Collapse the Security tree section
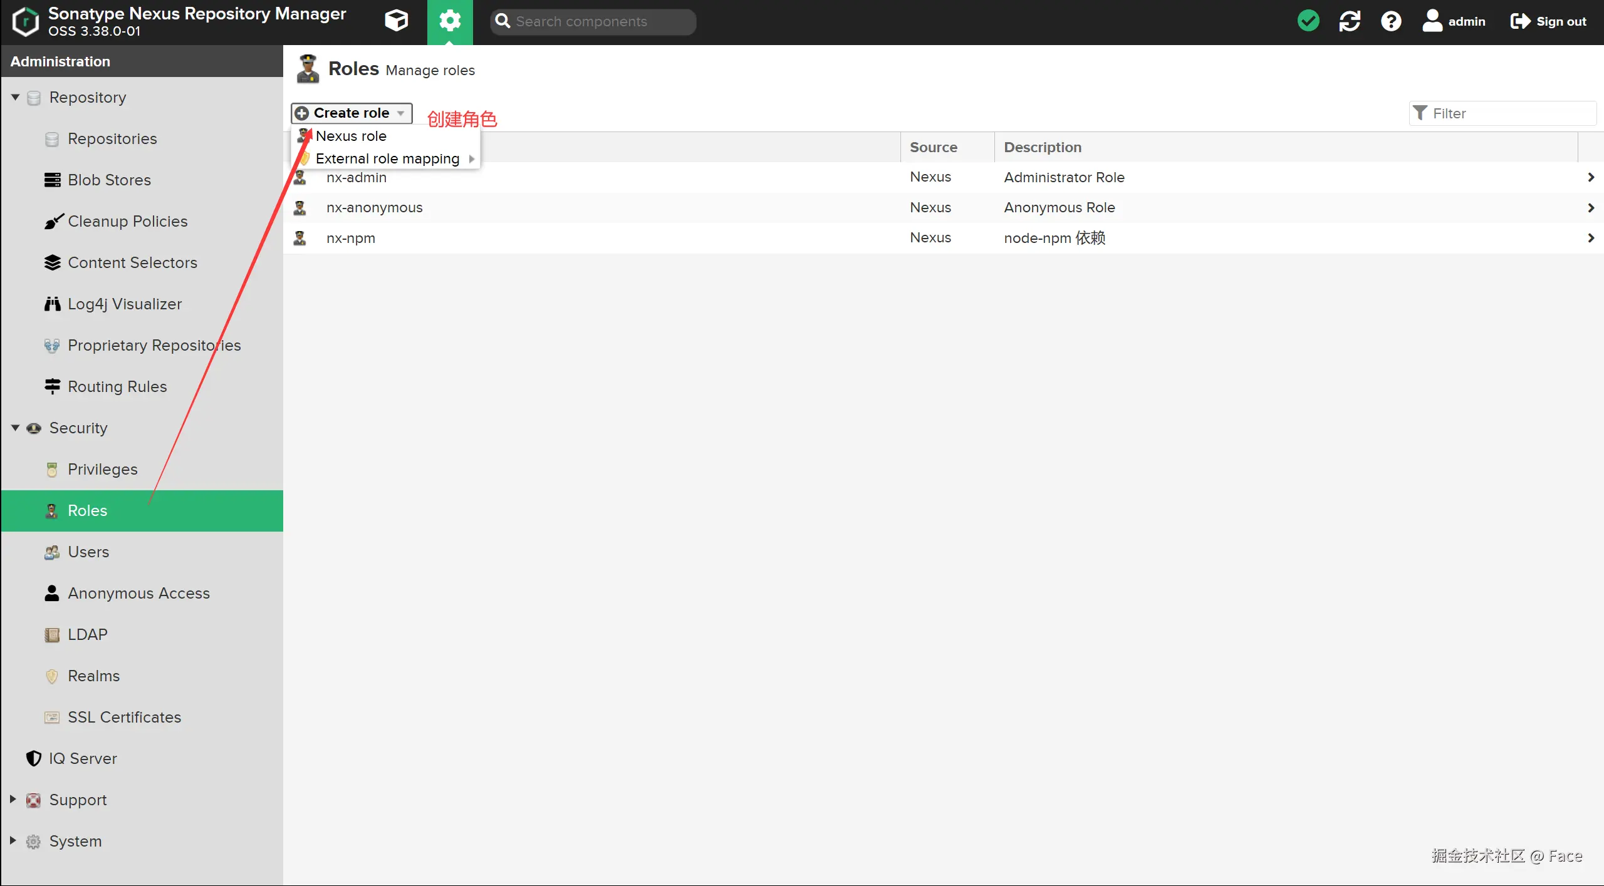Screen dimensions: 1604x886 point(15,428)
